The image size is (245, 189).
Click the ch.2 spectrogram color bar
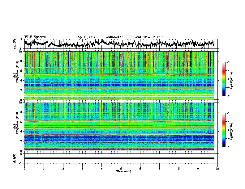[x=224, y=130]
